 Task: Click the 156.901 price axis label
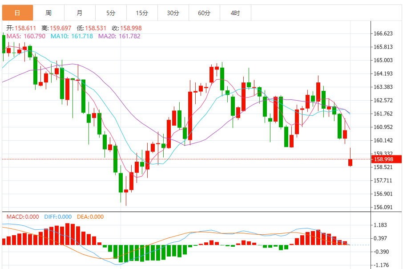tap(383, 194)
